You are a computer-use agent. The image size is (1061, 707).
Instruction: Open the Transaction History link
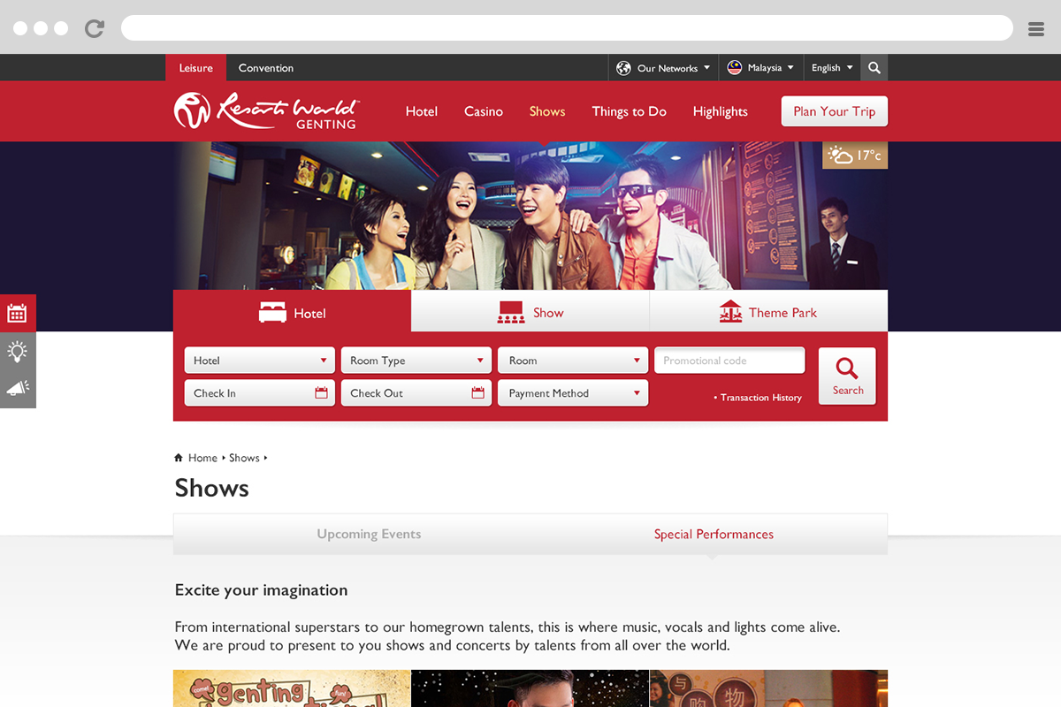tap(760, 398)
